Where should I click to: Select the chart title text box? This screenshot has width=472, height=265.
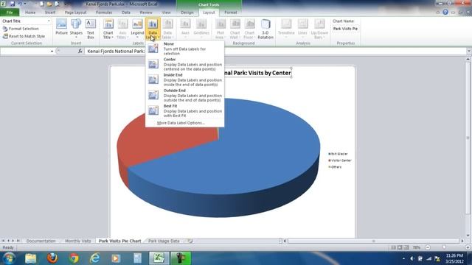[257, 73]
